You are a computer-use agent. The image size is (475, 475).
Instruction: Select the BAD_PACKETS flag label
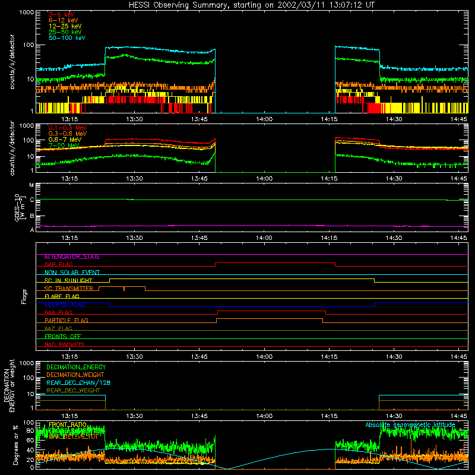65,344
